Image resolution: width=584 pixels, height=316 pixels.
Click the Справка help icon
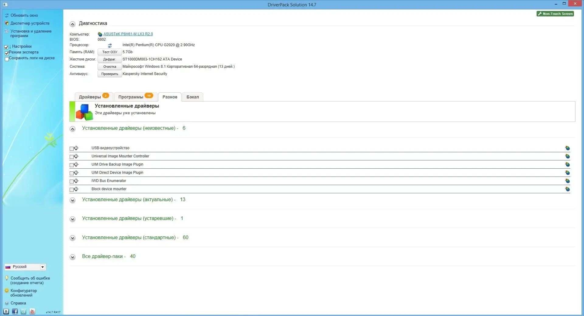point(7,303)
